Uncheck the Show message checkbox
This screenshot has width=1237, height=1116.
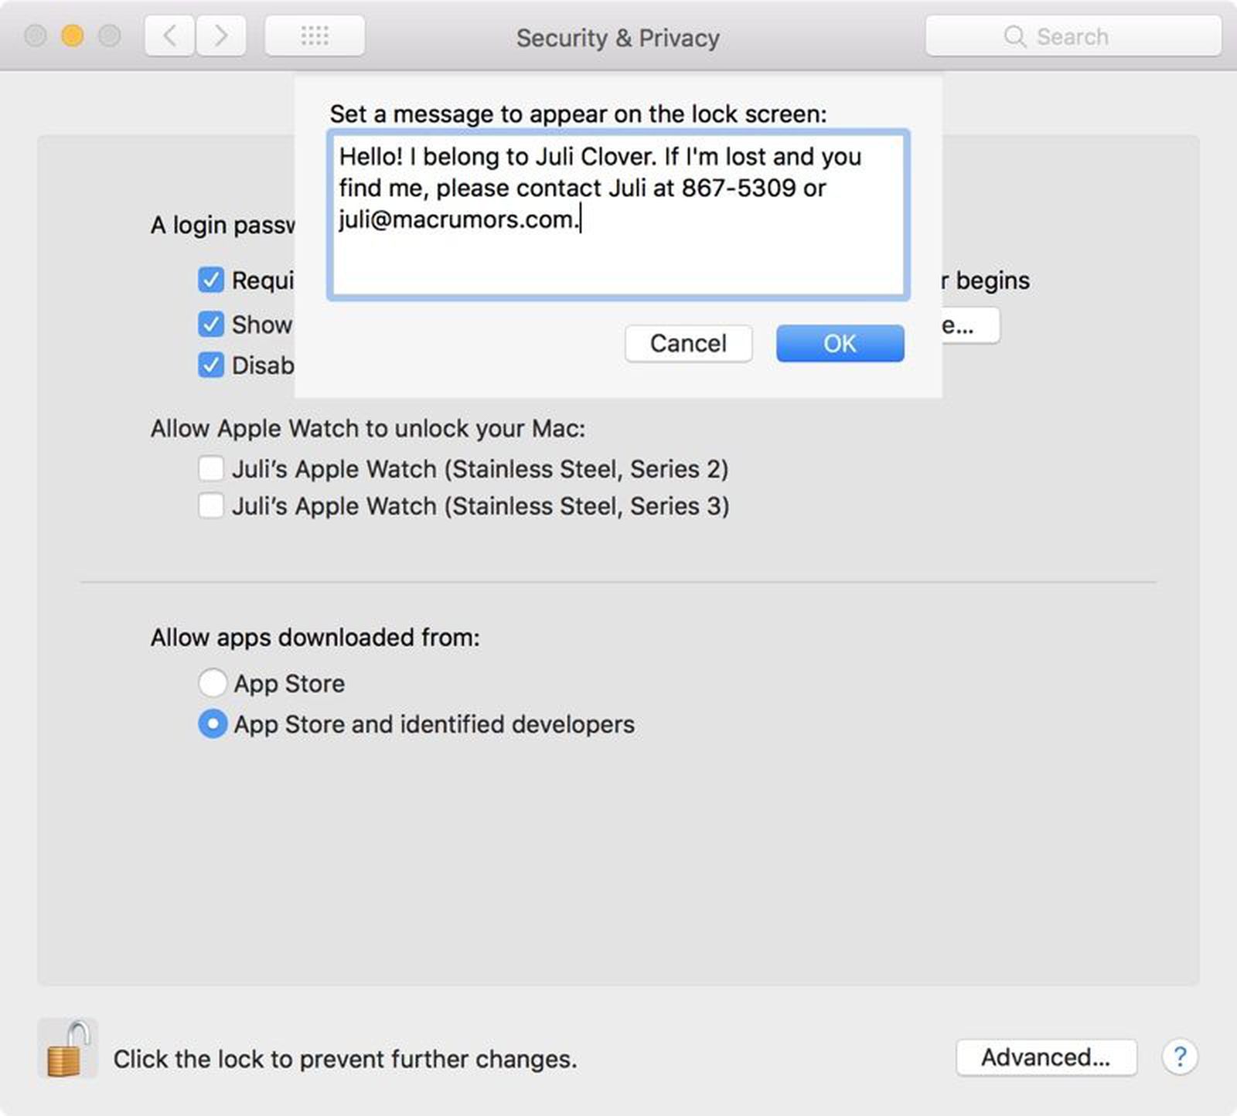coord(210,324)
